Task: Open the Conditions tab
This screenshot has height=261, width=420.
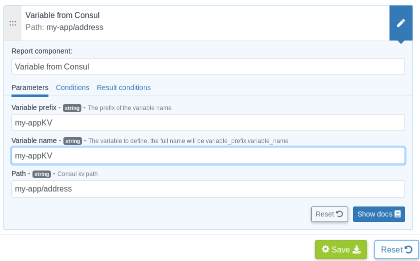Action: coord(72,87)
